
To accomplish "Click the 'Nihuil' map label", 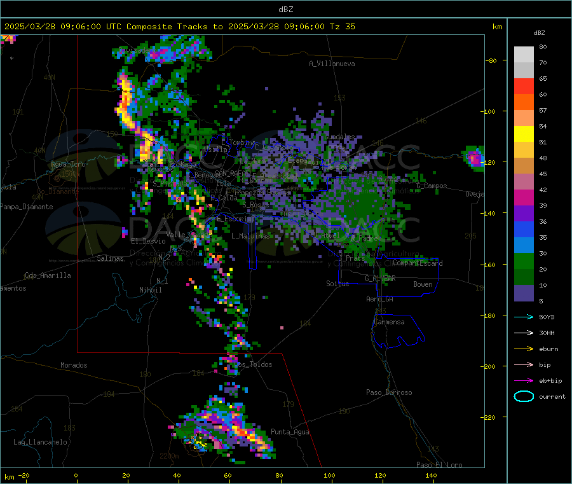I will [150, 290].
